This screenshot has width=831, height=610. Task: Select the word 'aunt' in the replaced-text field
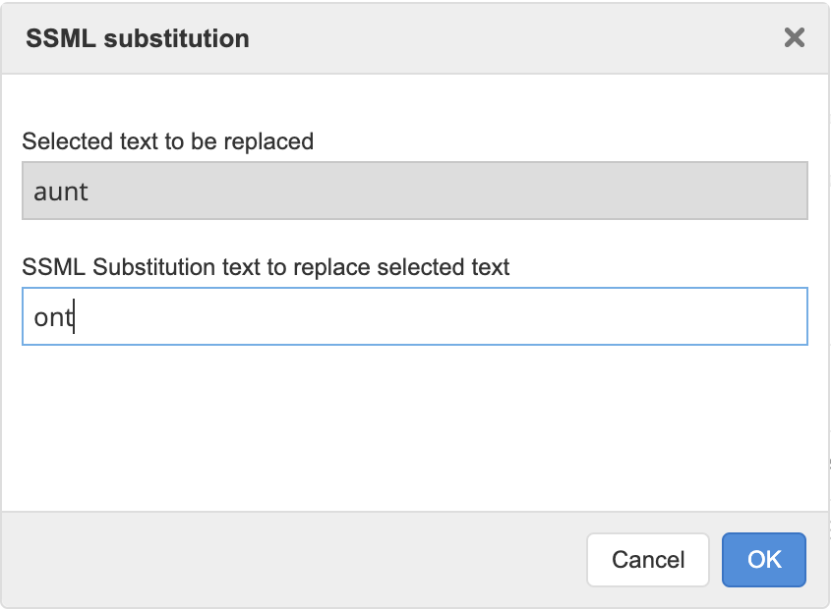click(60, 192)
